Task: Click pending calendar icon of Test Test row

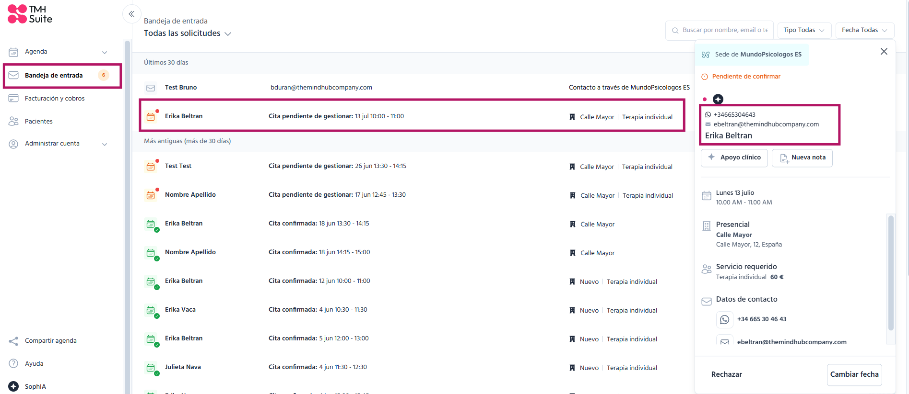Action: click(x=151, y=166)
